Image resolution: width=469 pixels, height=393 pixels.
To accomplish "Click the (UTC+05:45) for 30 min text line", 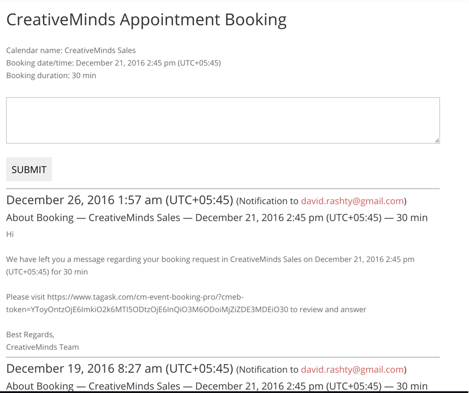I will (47, 272).
